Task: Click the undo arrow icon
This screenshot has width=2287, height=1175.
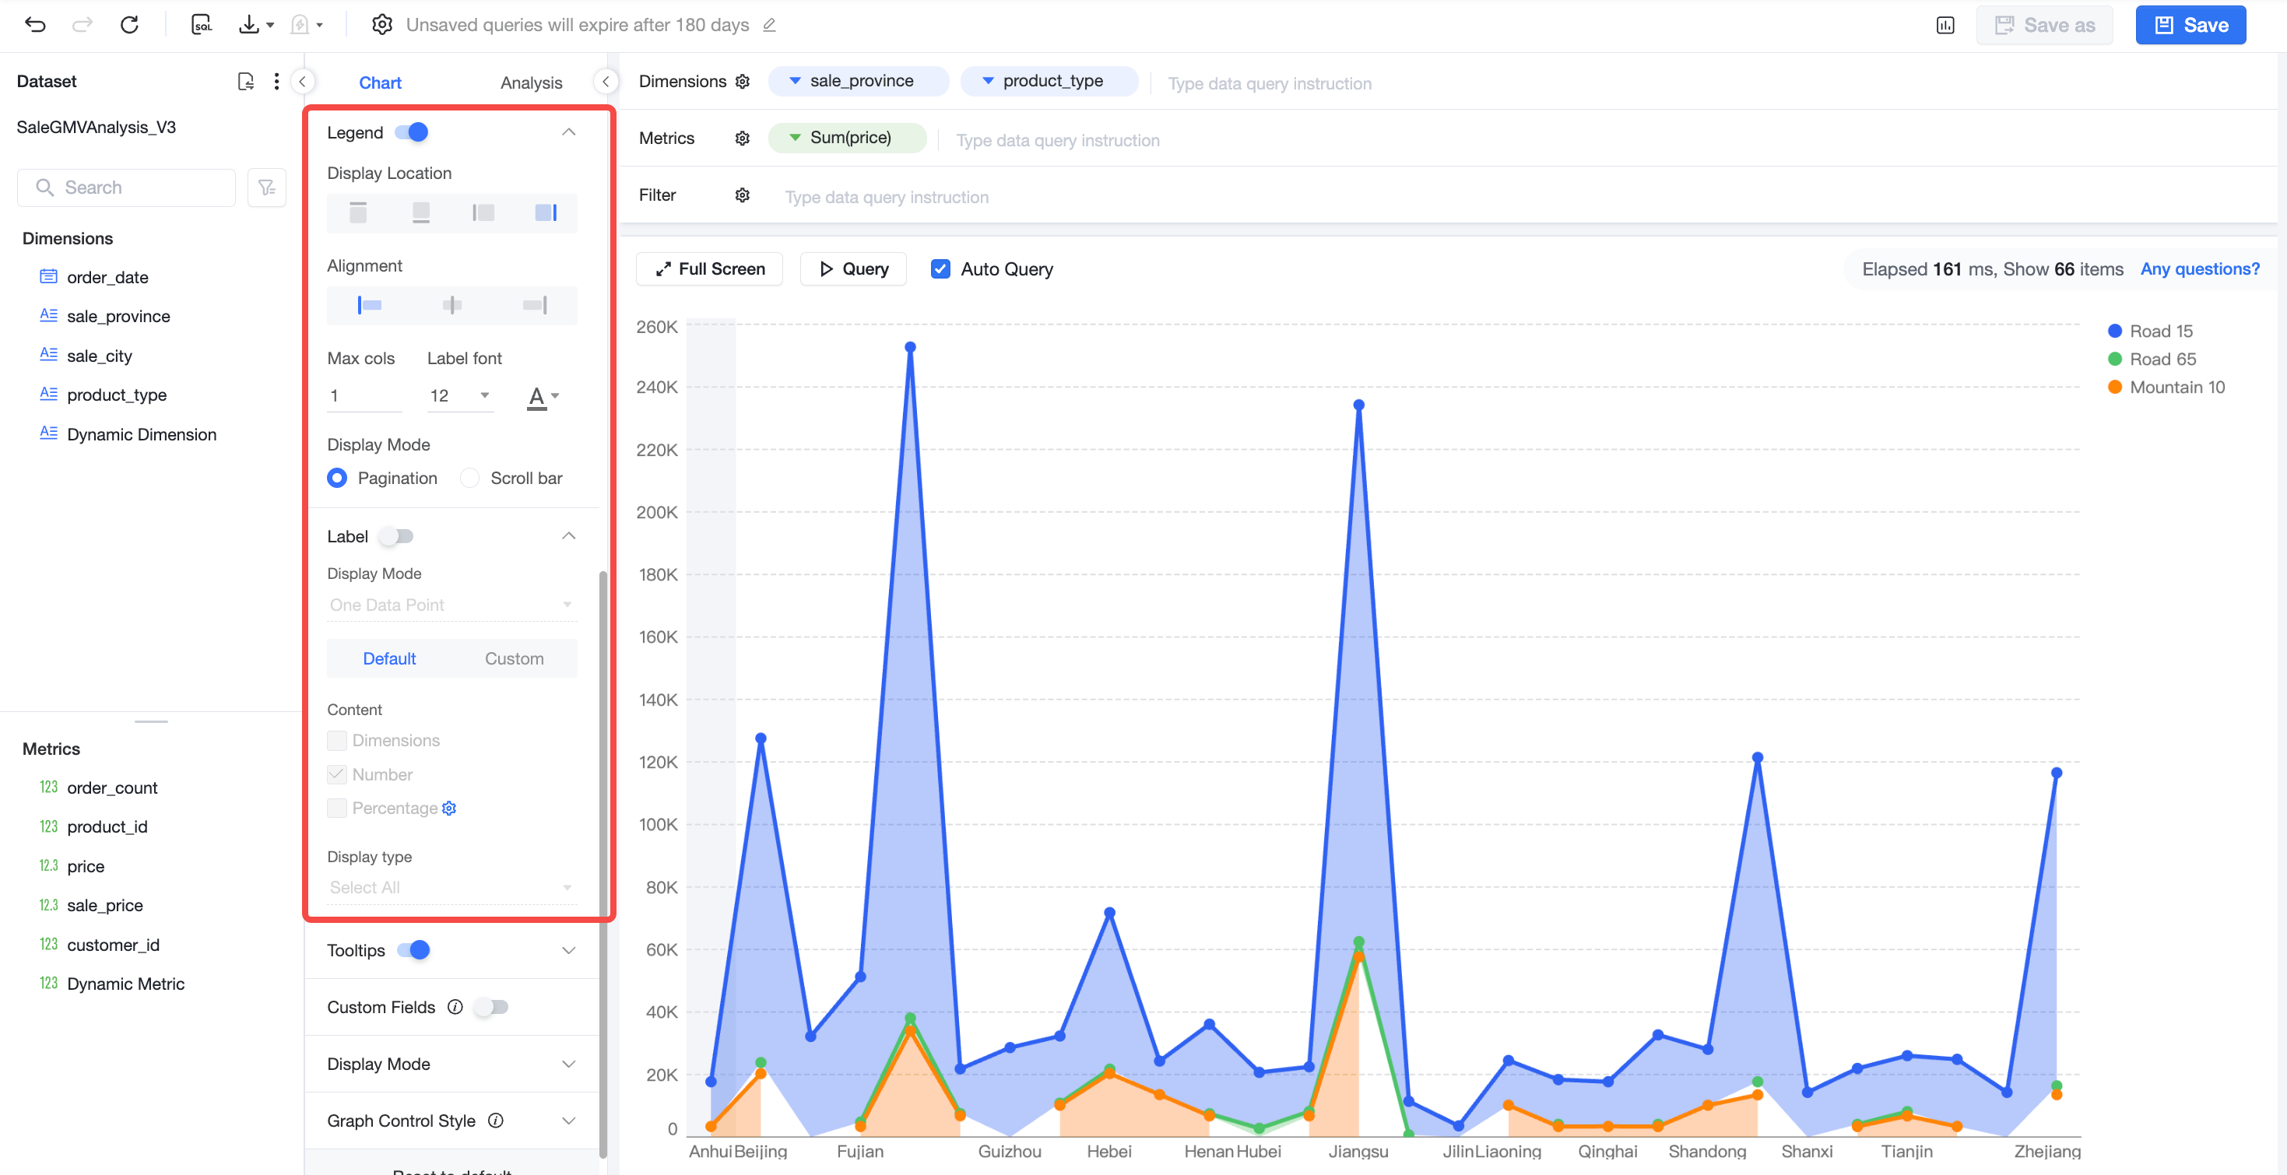Action: [x=36, y=25]
